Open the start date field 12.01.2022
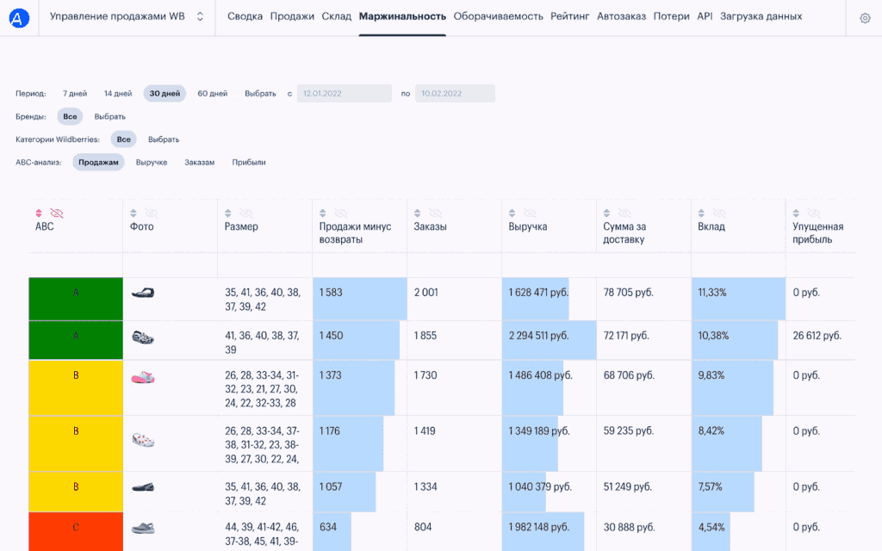882x551 pixels. (344, 93)
